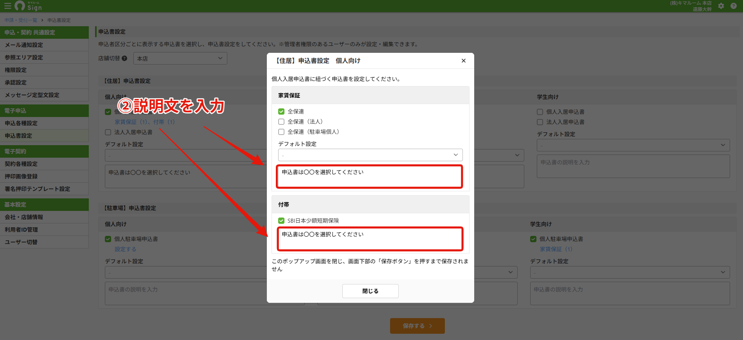This screenshot has width=743, height=340.
Task: Check 法人入居申込書 under 学生向け
Action: (540, 122)
